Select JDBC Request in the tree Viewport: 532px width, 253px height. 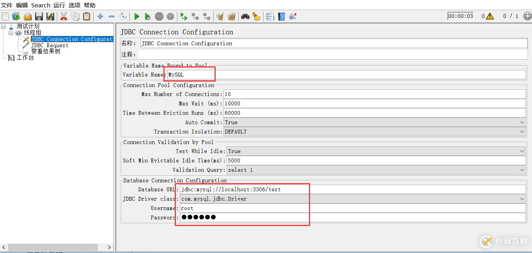50,45
